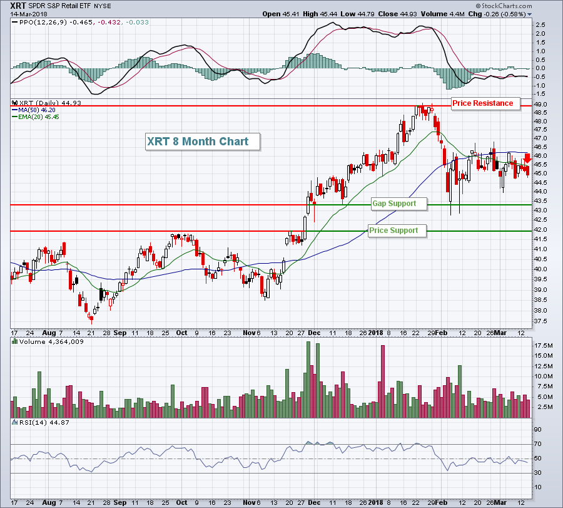Click the Nov label on bottom date axis

coord(249,502)
